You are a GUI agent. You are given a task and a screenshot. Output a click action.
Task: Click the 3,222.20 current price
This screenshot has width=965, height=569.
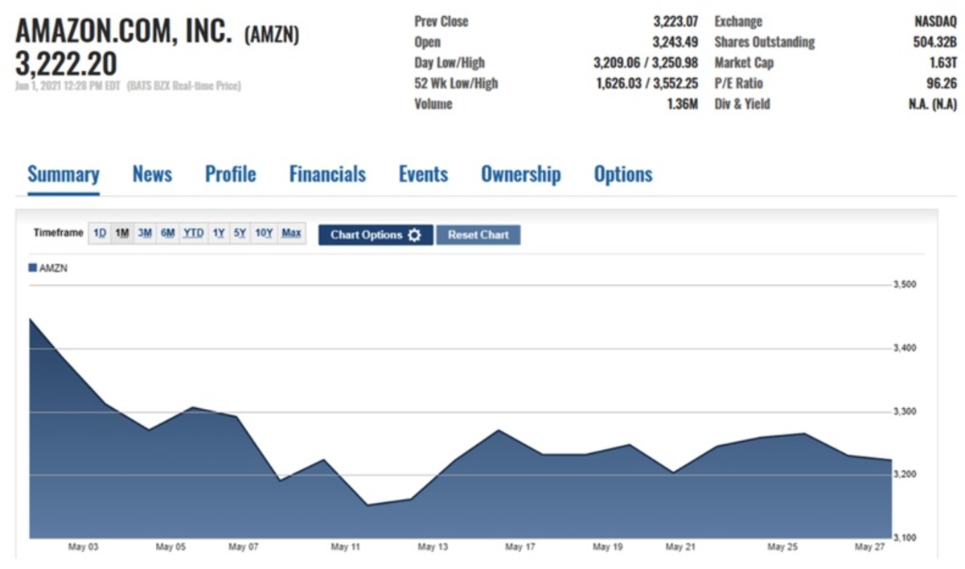point(66,64)
